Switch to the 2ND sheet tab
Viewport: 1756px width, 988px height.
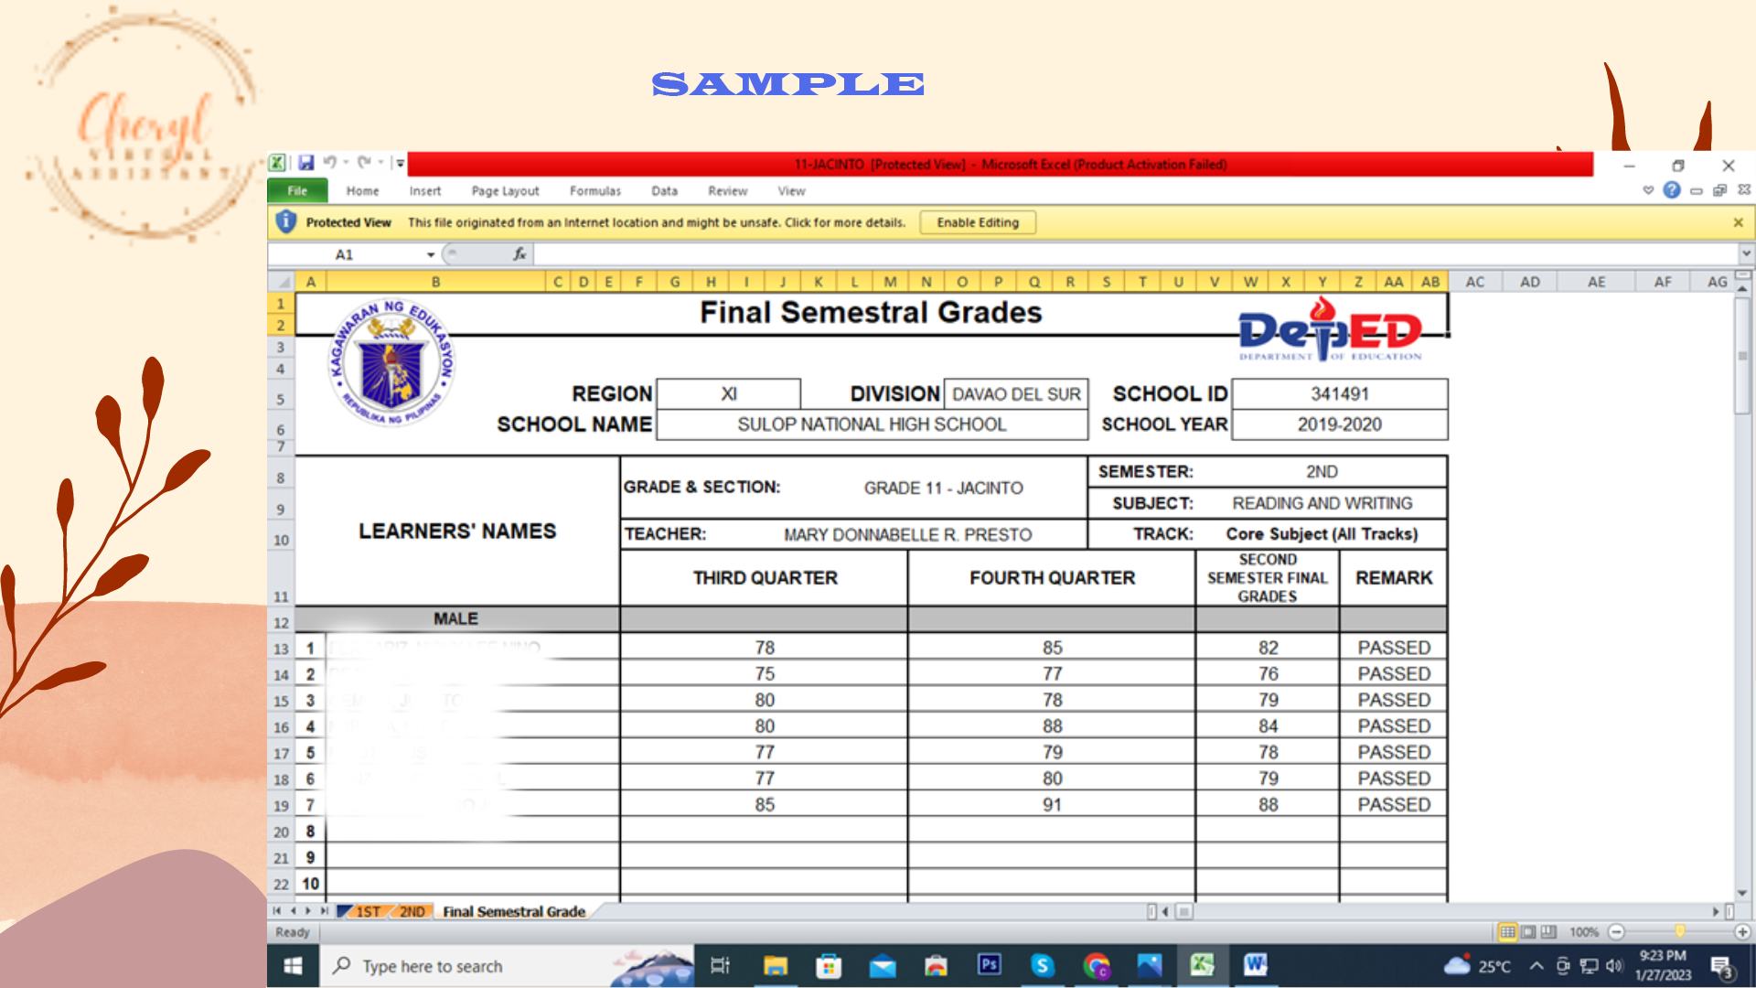412,911
